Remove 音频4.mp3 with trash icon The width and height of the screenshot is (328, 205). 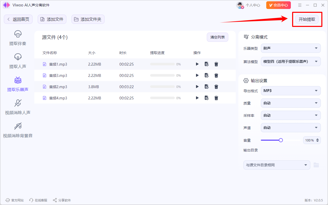click(x=216, y=98)
